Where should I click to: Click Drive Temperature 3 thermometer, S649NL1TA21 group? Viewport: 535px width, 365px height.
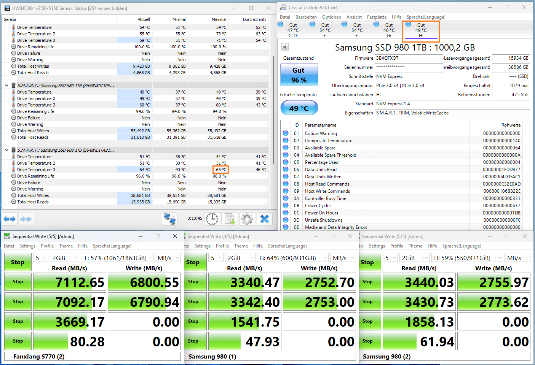[13, 169]
